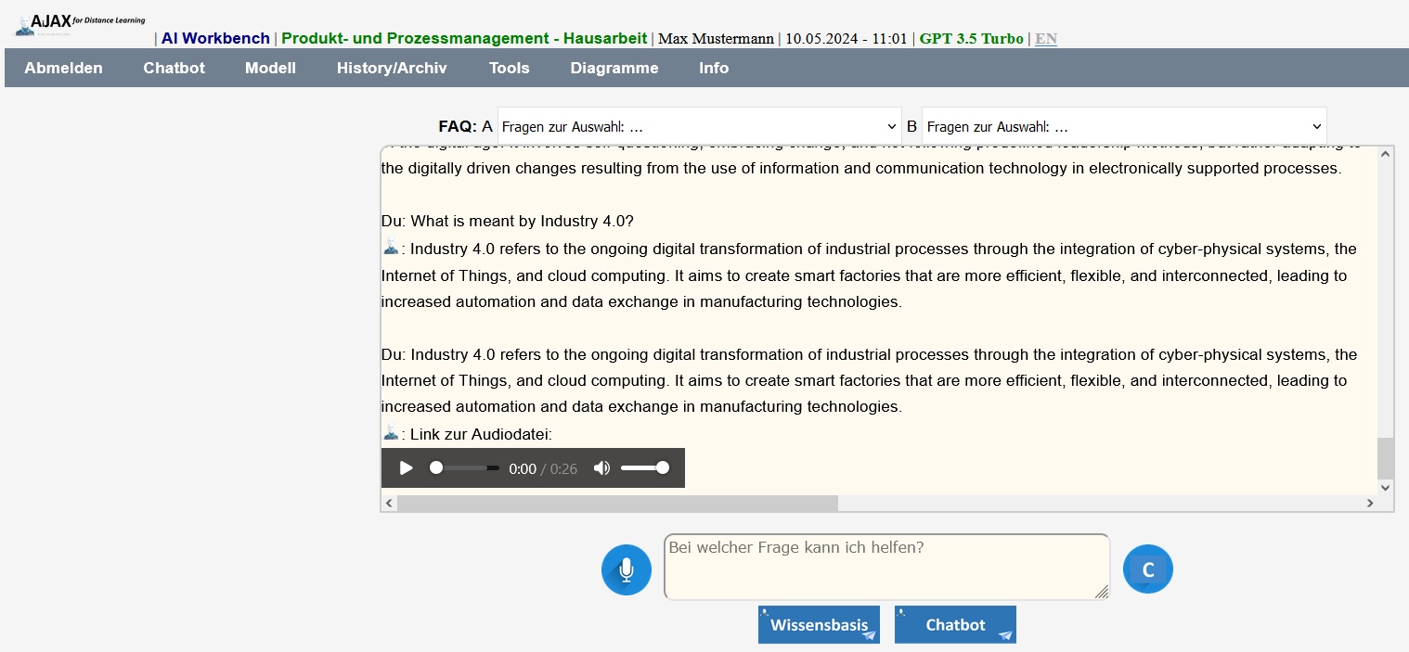
Task: Open the Modell menu
Action: tap(270, 68)
